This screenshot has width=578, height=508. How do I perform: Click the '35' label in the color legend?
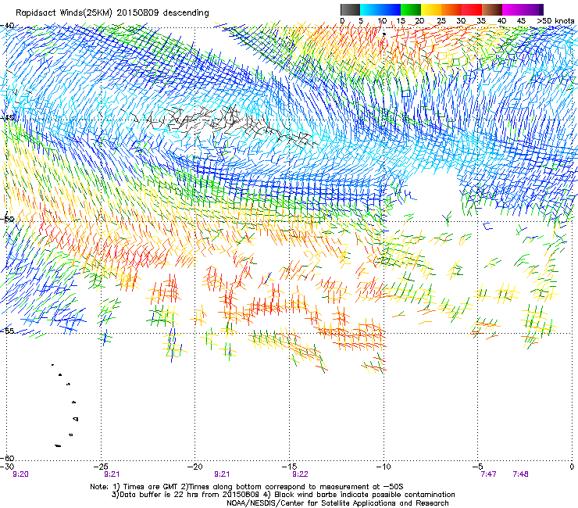click(481, 21)
